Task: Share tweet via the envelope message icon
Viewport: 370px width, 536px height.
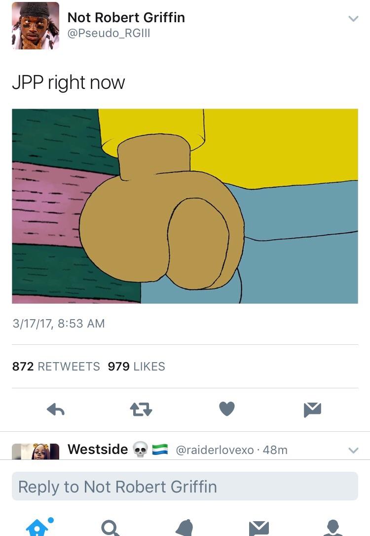Action: click(312, 410)
